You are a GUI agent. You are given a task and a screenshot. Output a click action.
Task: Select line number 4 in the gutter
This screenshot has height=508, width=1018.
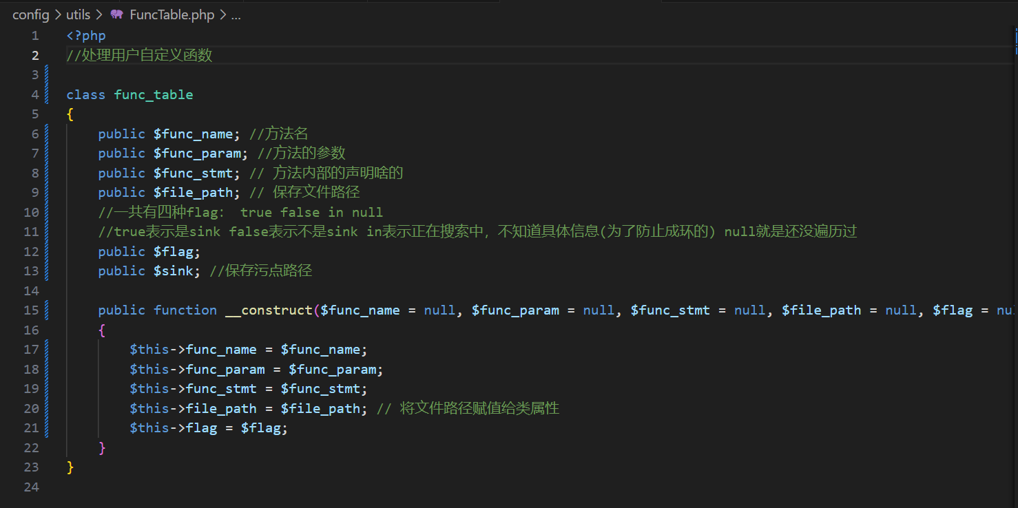coord(35,94)
